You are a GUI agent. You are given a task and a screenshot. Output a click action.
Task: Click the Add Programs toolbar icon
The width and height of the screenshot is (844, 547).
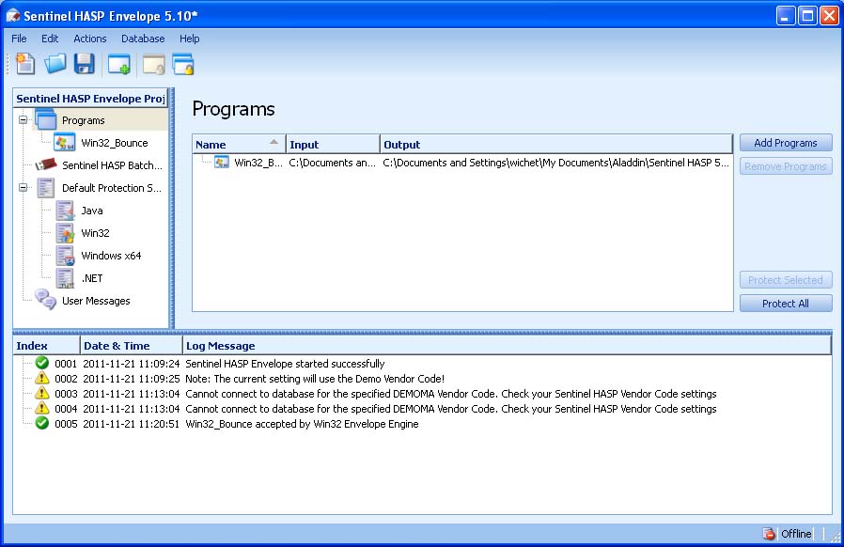(x=117, y=63)
